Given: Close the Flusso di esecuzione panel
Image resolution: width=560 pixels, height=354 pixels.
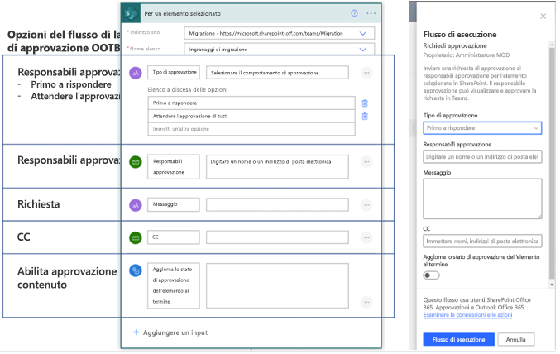Looking at the screenshot, I should pyautogui.click(x=545, y=16).
